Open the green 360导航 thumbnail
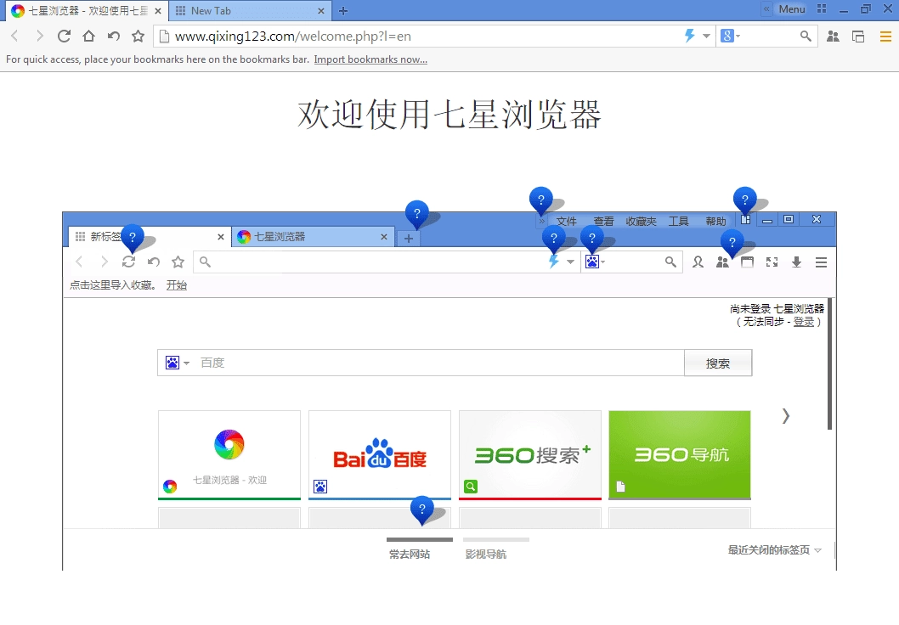This screenshot has width=899, height=625. tap(680, 455)
